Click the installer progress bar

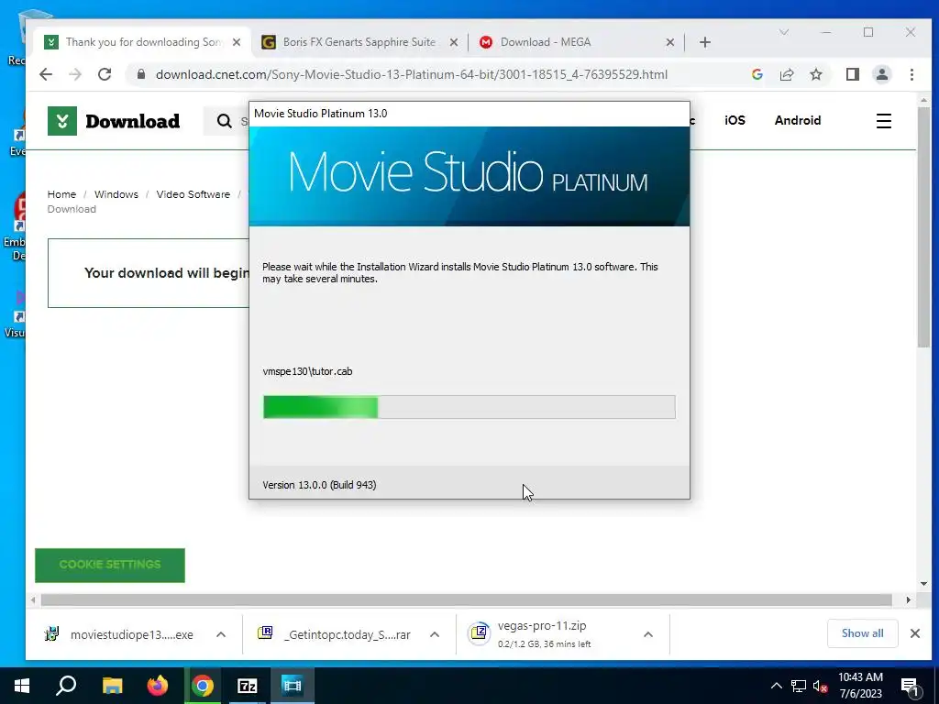pyautogui.click(x=469, y=407)
